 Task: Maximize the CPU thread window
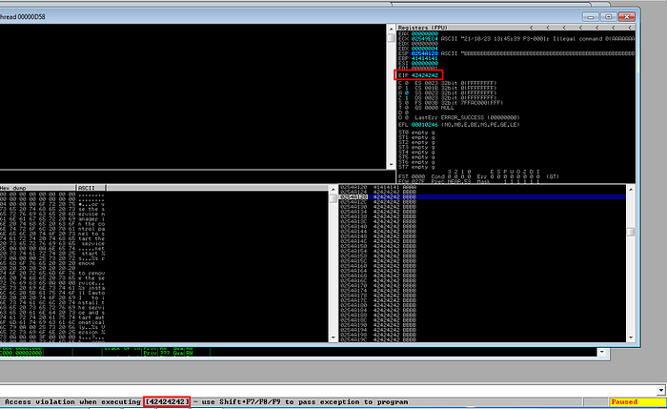tap(608, 16)
